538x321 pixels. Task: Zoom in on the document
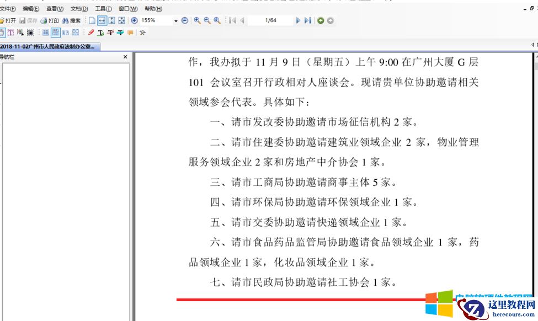196,20
